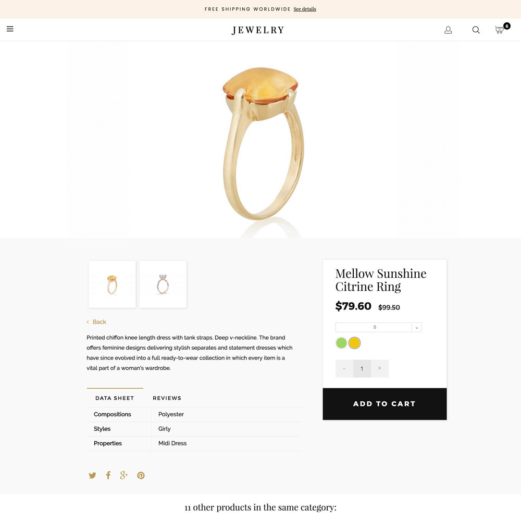Click the search magnifier icon
Image resolution: width=521 pixels, height=521 pixels.
[x=476, y=30]
